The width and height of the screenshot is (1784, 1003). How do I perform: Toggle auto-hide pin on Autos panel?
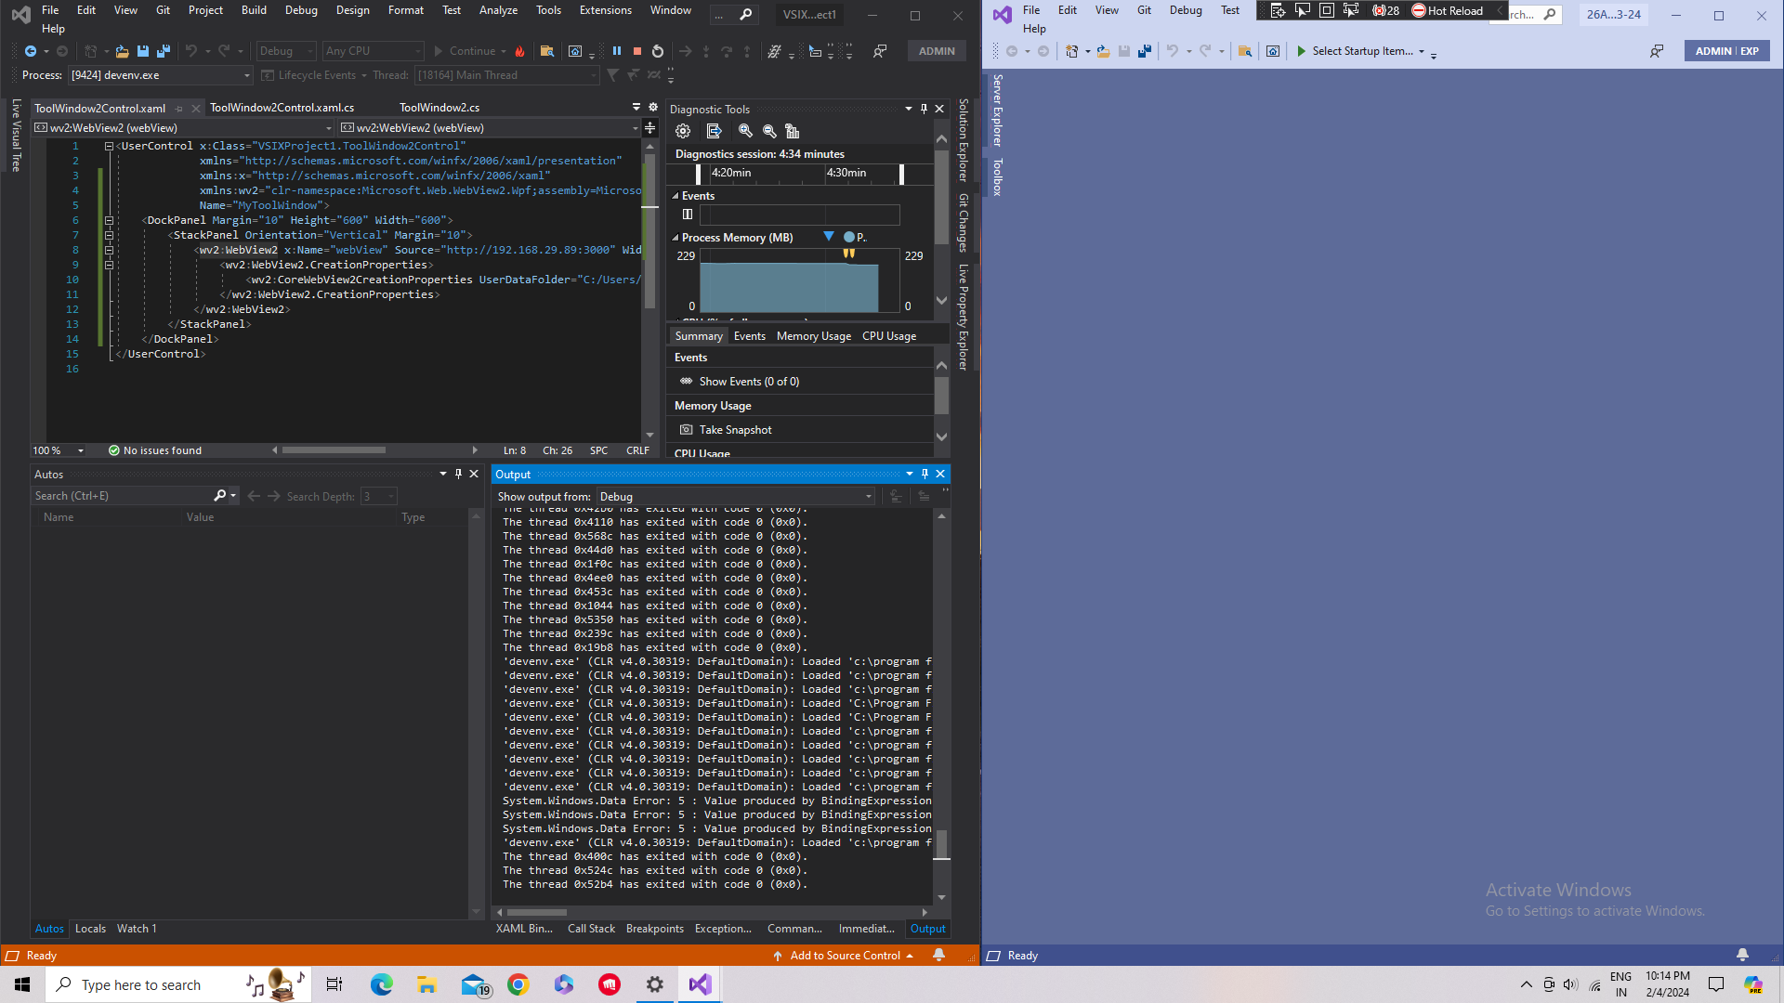tap(458, 474)
